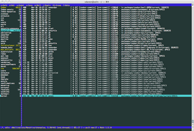
Task: Click the u:Undel shortcut in help bar
Action: pyautogui.click(x=20, y=5)
